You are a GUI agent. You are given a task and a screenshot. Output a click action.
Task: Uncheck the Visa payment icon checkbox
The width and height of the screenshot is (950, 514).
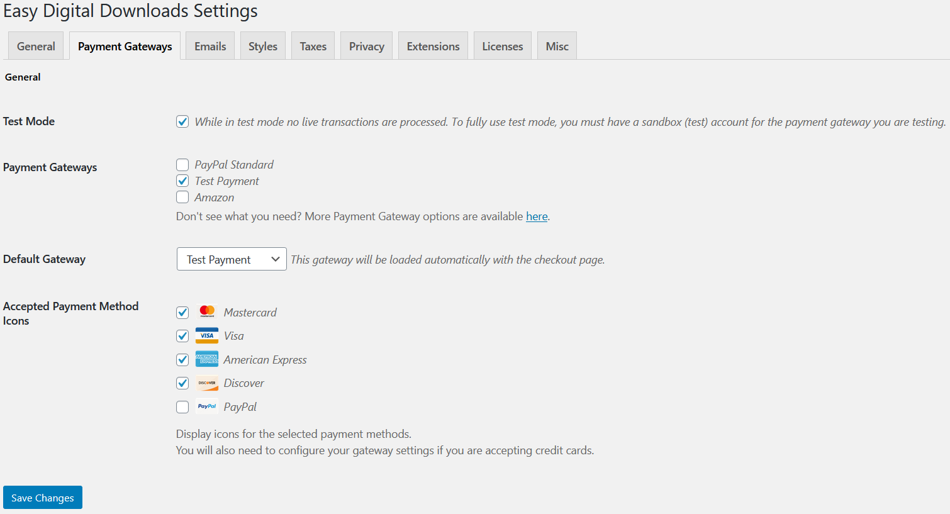[x=182, y=336]
